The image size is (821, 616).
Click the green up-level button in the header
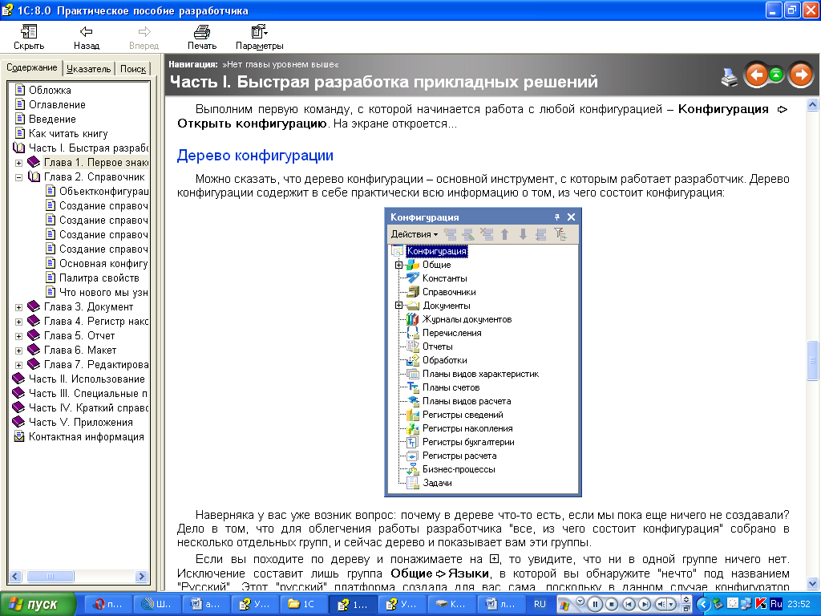coord(776,75)
